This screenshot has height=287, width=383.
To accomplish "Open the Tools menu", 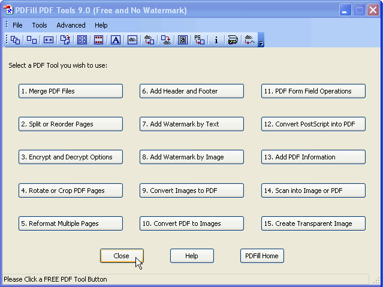I will click(x=40, y=25).
